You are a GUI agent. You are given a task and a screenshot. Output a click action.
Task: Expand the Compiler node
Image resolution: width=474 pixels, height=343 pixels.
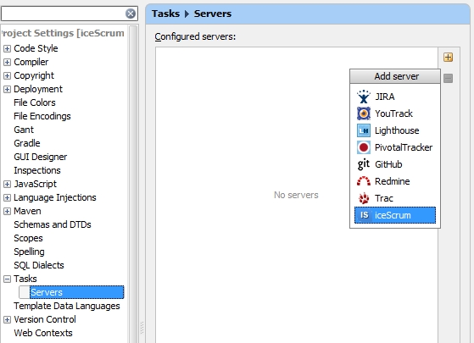click(x=7, y=62)
